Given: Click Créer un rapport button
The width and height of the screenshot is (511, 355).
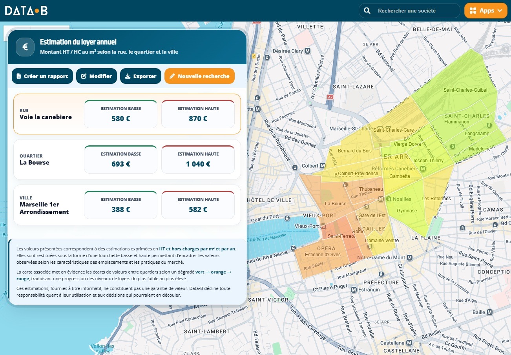Looking at the screenshot, I should [42, 76].
